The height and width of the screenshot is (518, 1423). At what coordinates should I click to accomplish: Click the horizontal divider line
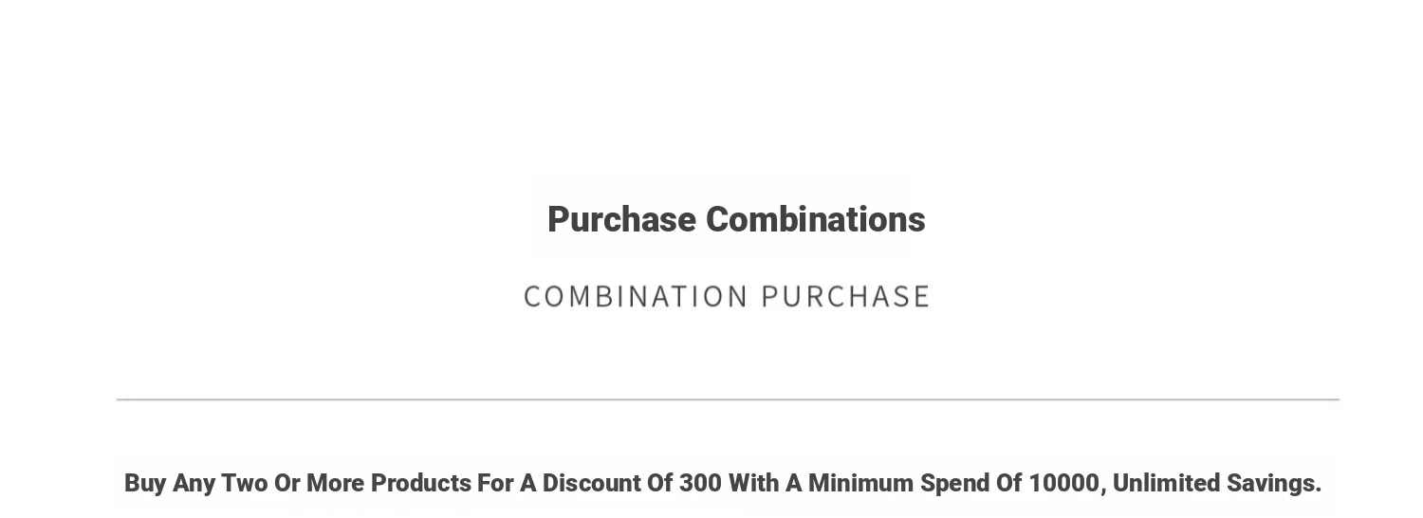coord(728,399)
